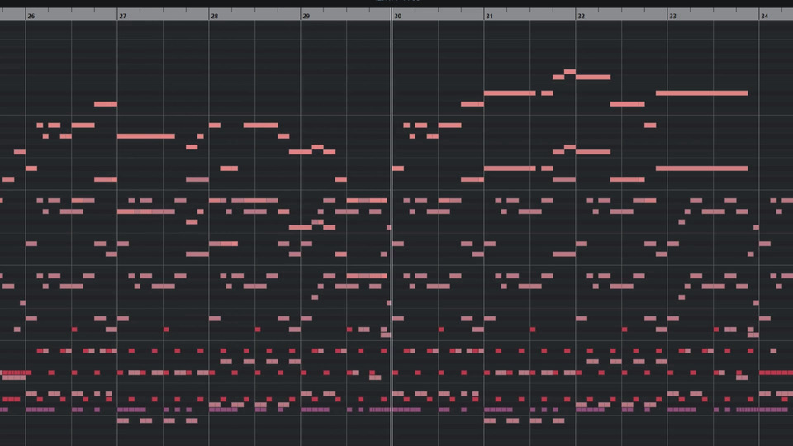This screenshot has width=793, height=446.
Task: Click bar 30 in the timeline ruler
Action: click(398, 17)
